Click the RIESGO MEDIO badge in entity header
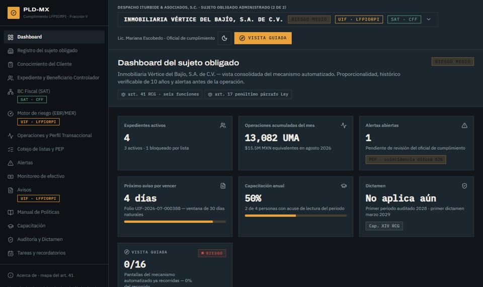 pyautogui.click(x=309, y=20)
